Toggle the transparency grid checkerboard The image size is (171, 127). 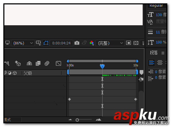point(136,43)
